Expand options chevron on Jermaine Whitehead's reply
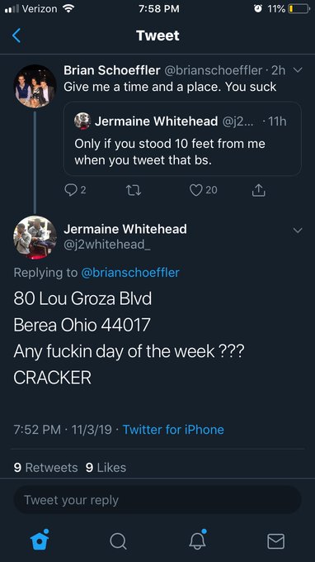 pyautogui.click(x=298, y=230)
